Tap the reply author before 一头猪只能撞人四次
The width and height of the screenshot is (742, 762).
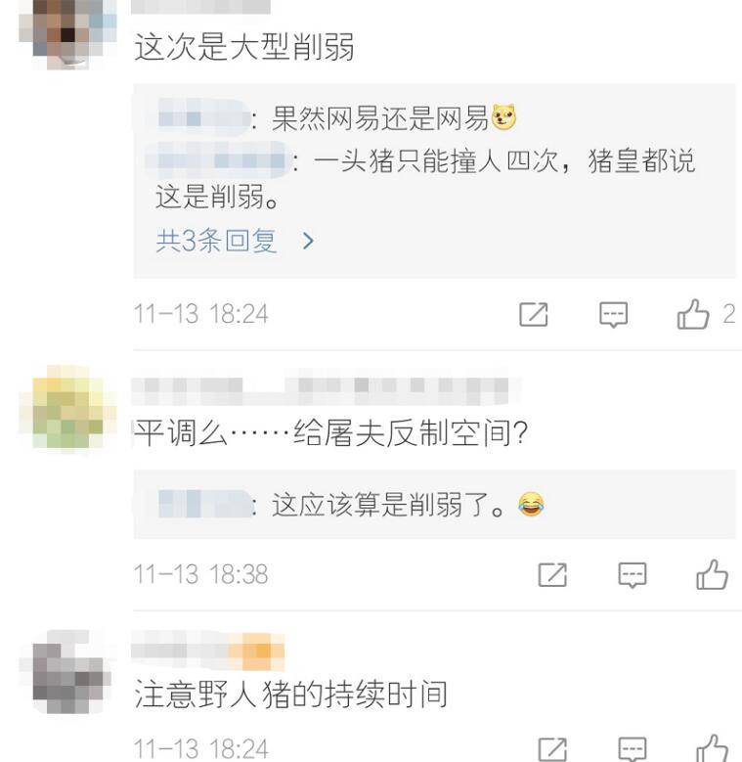(218, 159)
